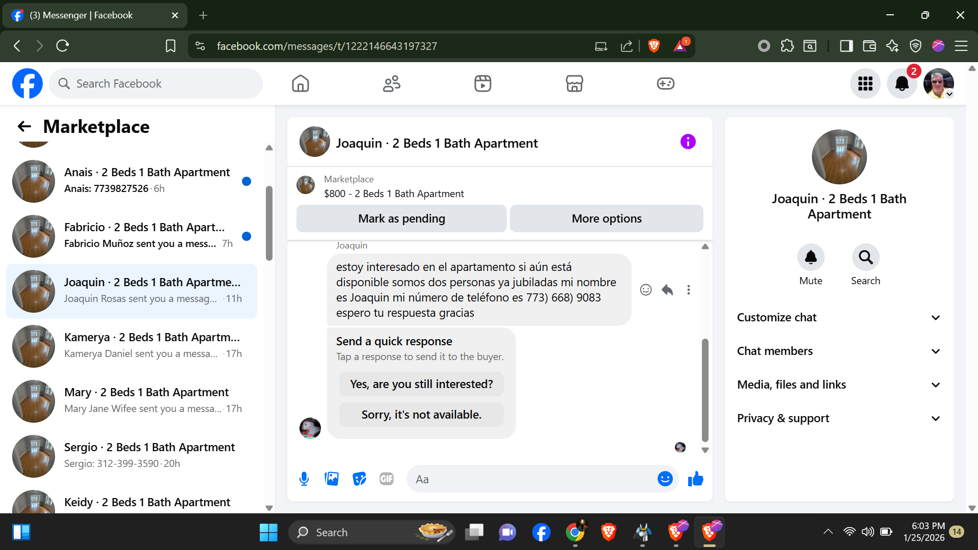This screenshot has height=550, width=978.
Task: Open the Anais apartment conversation
Action: [131, 181]
